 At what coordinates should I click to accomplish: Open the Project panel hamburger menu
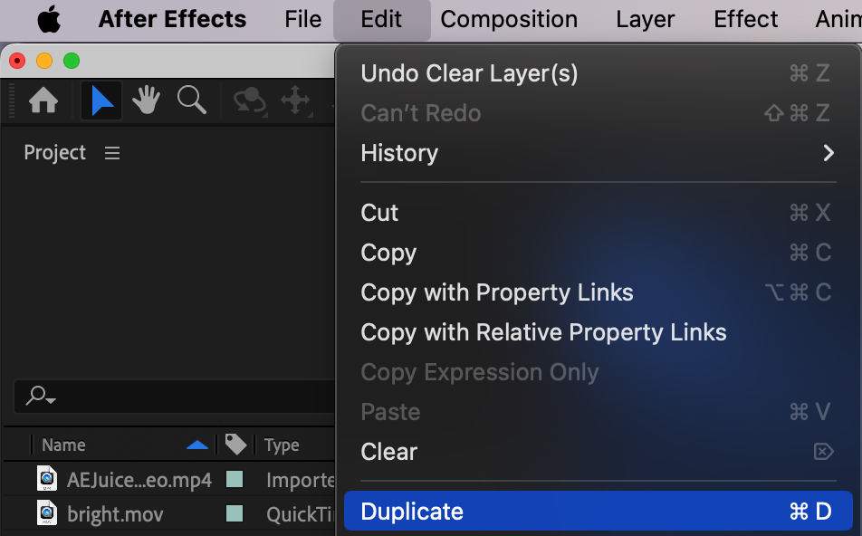tap(112, 153)
